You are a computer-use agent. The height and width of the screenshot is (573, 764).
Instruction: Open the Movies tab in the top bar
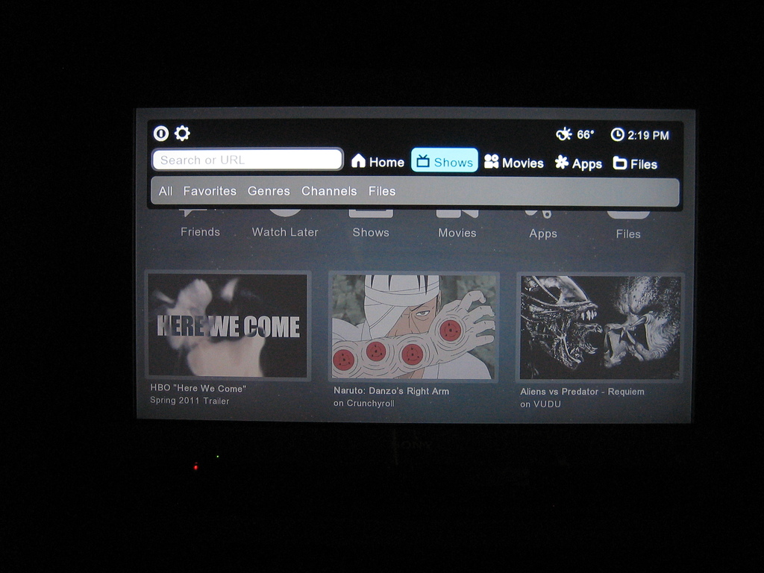pyautogui.click(x=514, y=163)
